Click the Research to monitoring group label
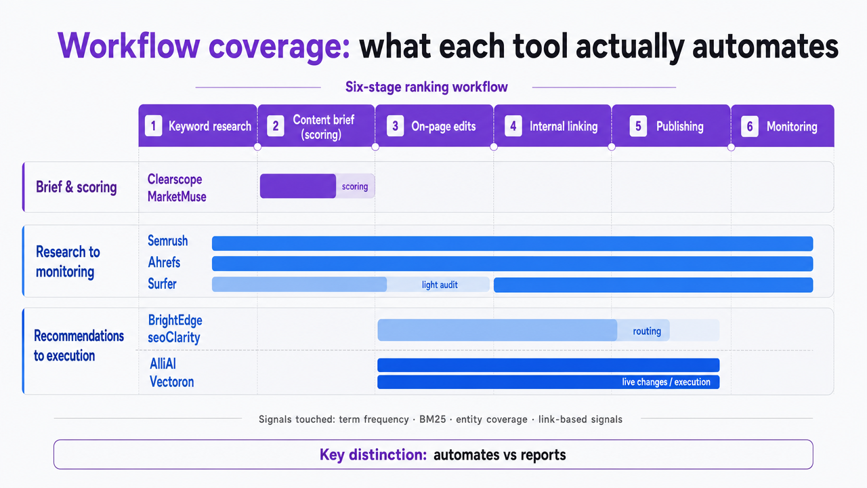 pos(68,262)
